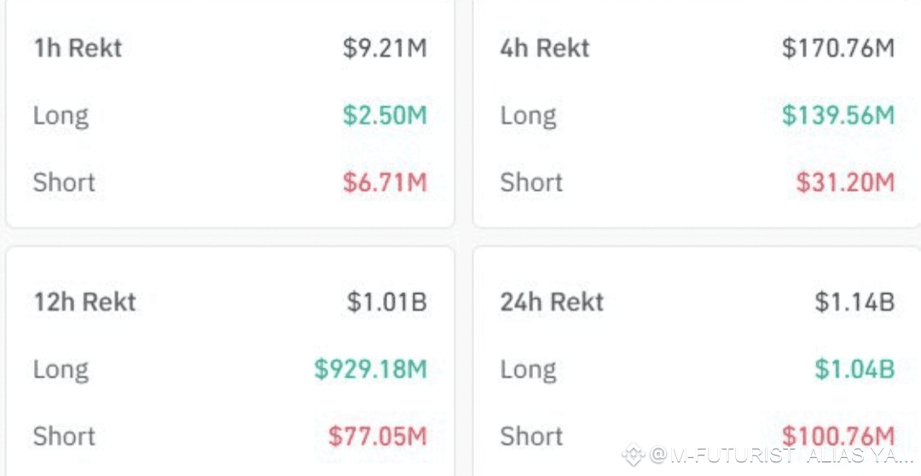This screenshot has width=921, height=476.
Task: Click the Long label in 1h card
Action: (61, 115)
